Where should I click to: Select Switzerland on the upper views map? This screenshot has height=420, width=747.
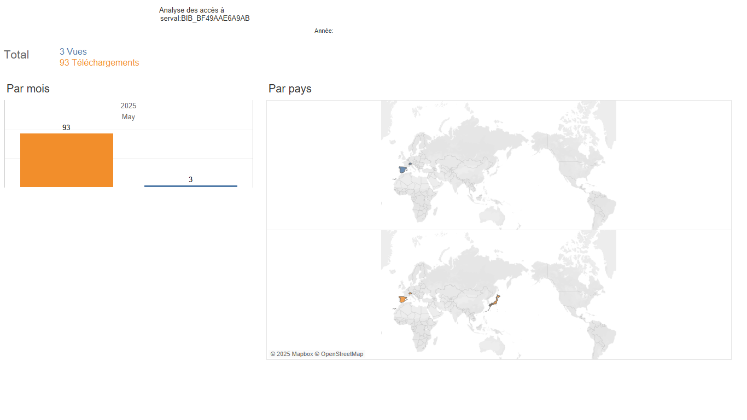(x=410, y=163)
